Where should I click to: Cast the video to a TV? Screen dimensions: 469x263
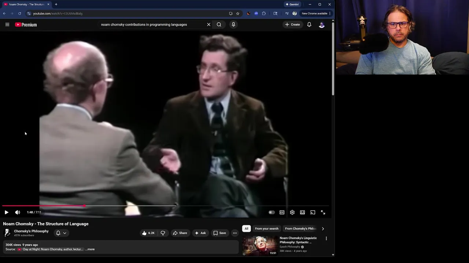tap(313, 212)
